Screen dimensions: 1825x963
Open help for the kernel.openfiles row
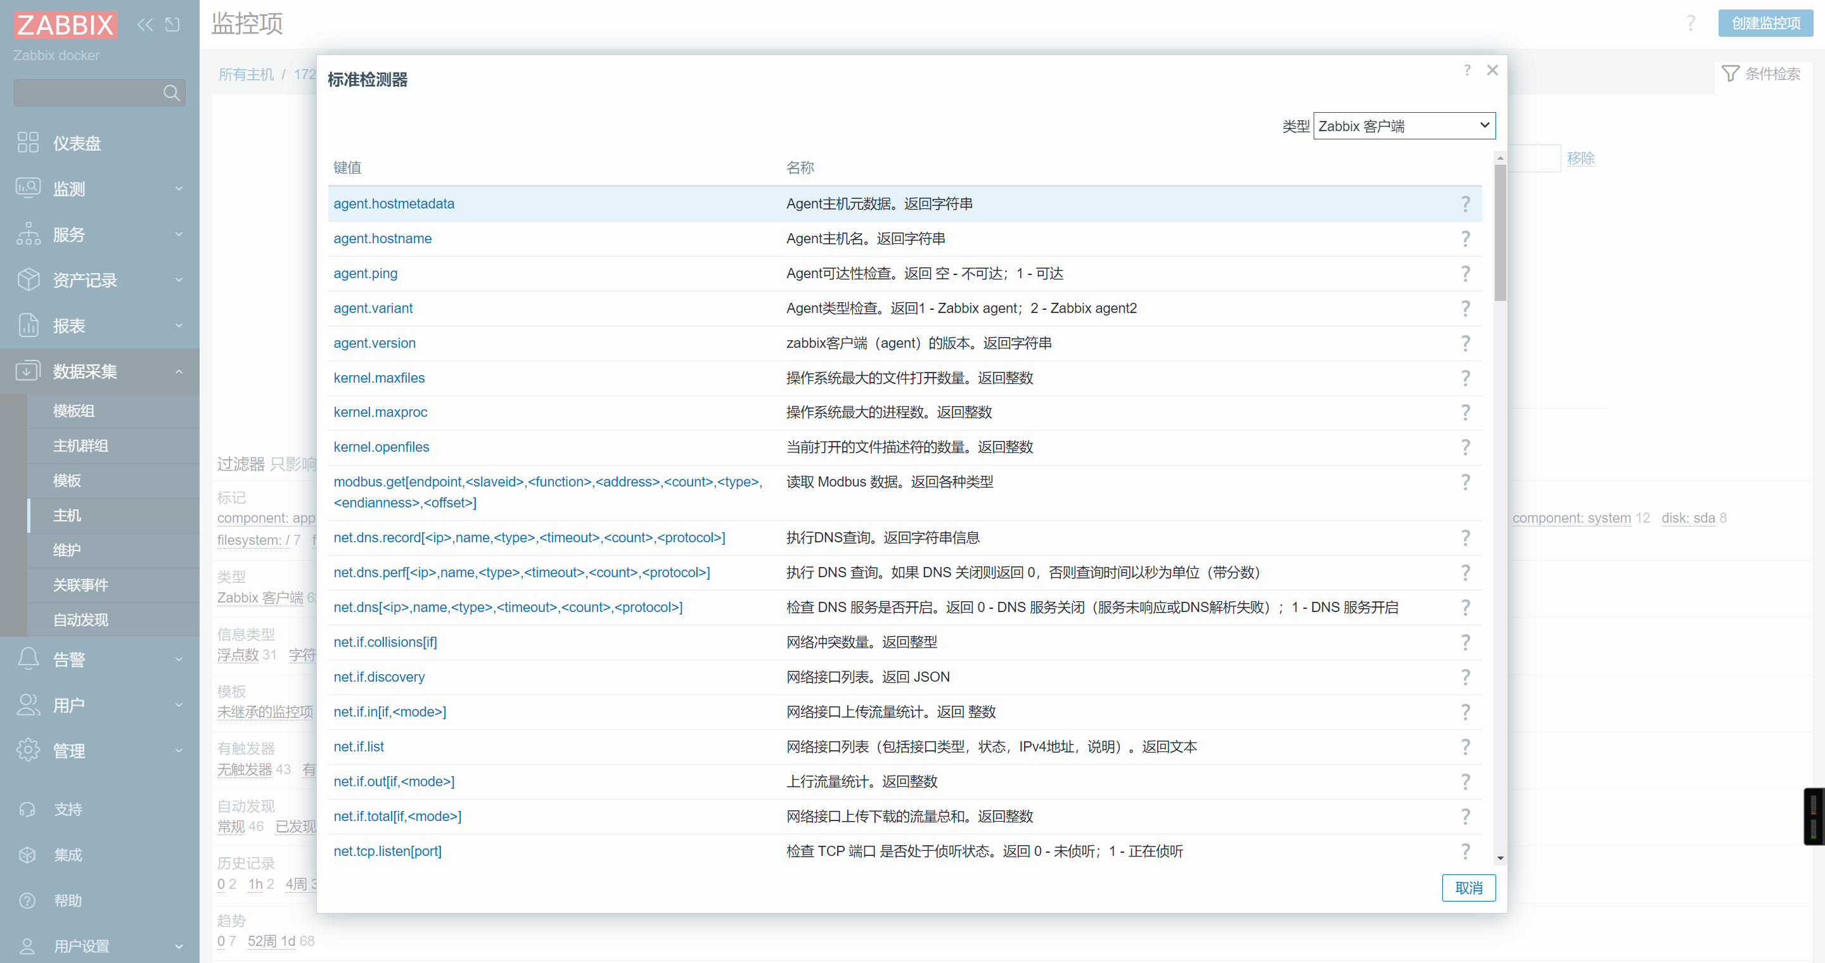pos(1465,447)
